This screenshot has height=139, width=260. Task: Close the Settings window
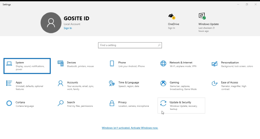[256, 4]
